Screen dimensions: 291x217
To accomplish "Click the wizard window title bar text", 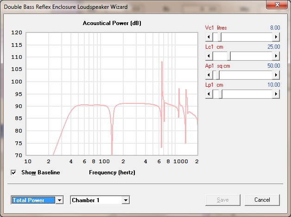I will coord(66,7).
